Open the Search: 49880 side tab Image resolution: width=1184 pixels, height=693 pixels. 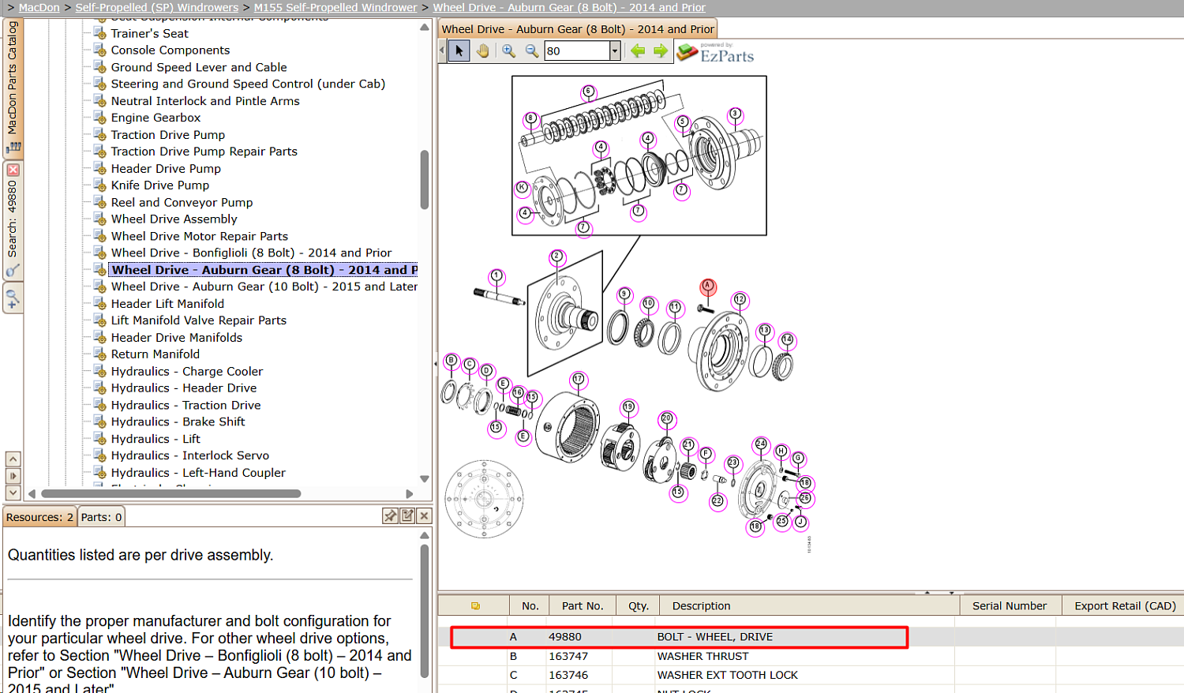point(13,219)
